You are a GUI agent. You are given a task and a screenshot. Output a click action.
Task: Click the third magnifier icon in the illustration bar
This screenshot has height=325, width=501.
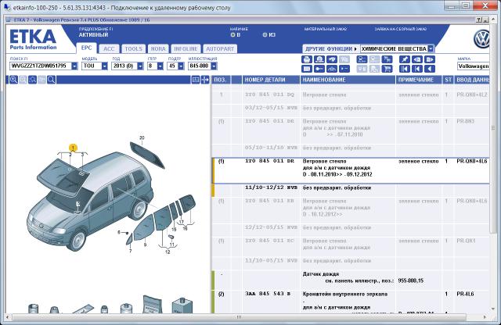point(32,80)
